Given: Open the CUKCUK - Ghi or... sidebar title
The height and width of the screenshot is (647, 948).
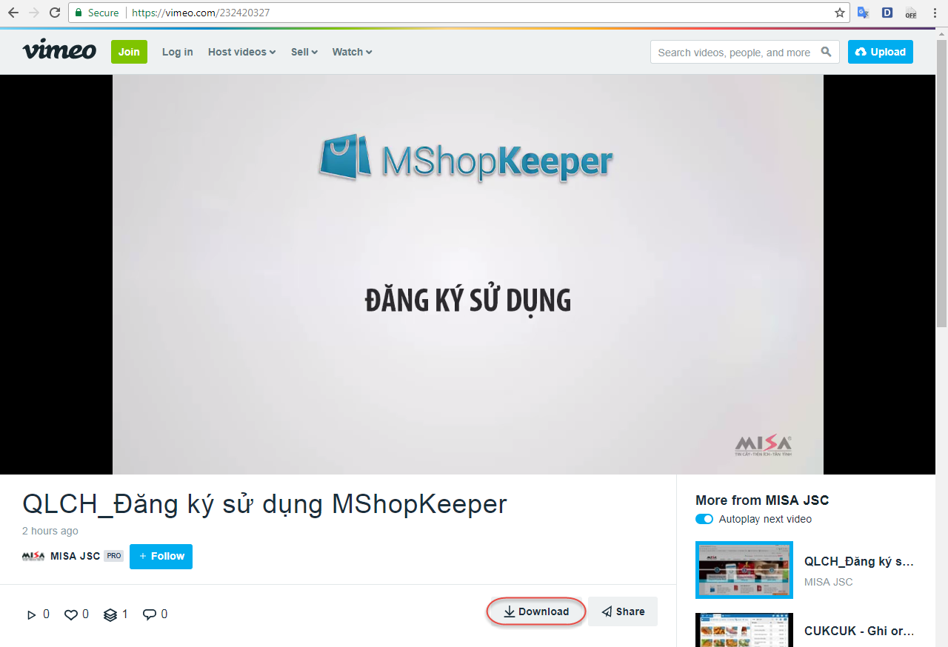Looking at the screenshot, I should (x=859, y=631).
